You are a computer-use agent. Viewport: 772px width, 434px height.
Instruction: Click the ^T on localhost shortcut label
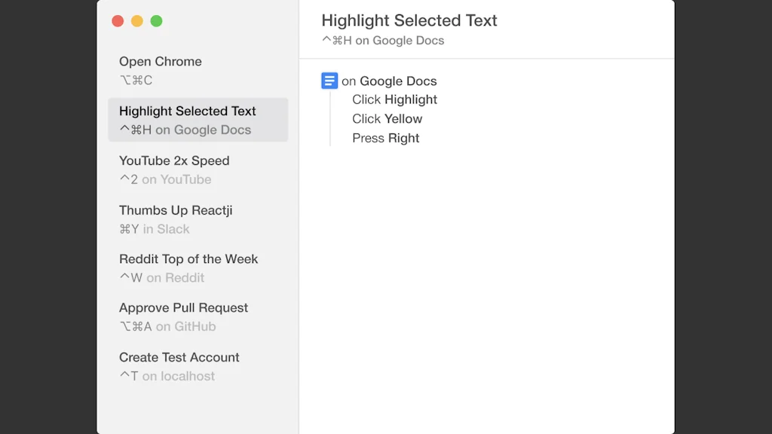167,376
